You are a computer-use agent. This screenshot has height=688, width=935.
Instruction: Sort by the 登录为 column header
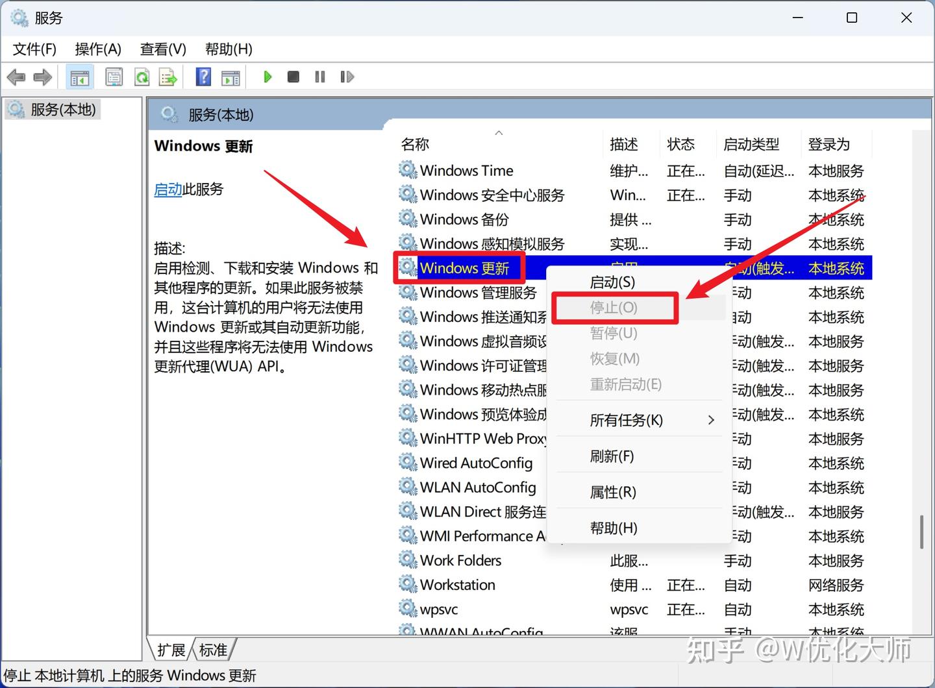838,144
